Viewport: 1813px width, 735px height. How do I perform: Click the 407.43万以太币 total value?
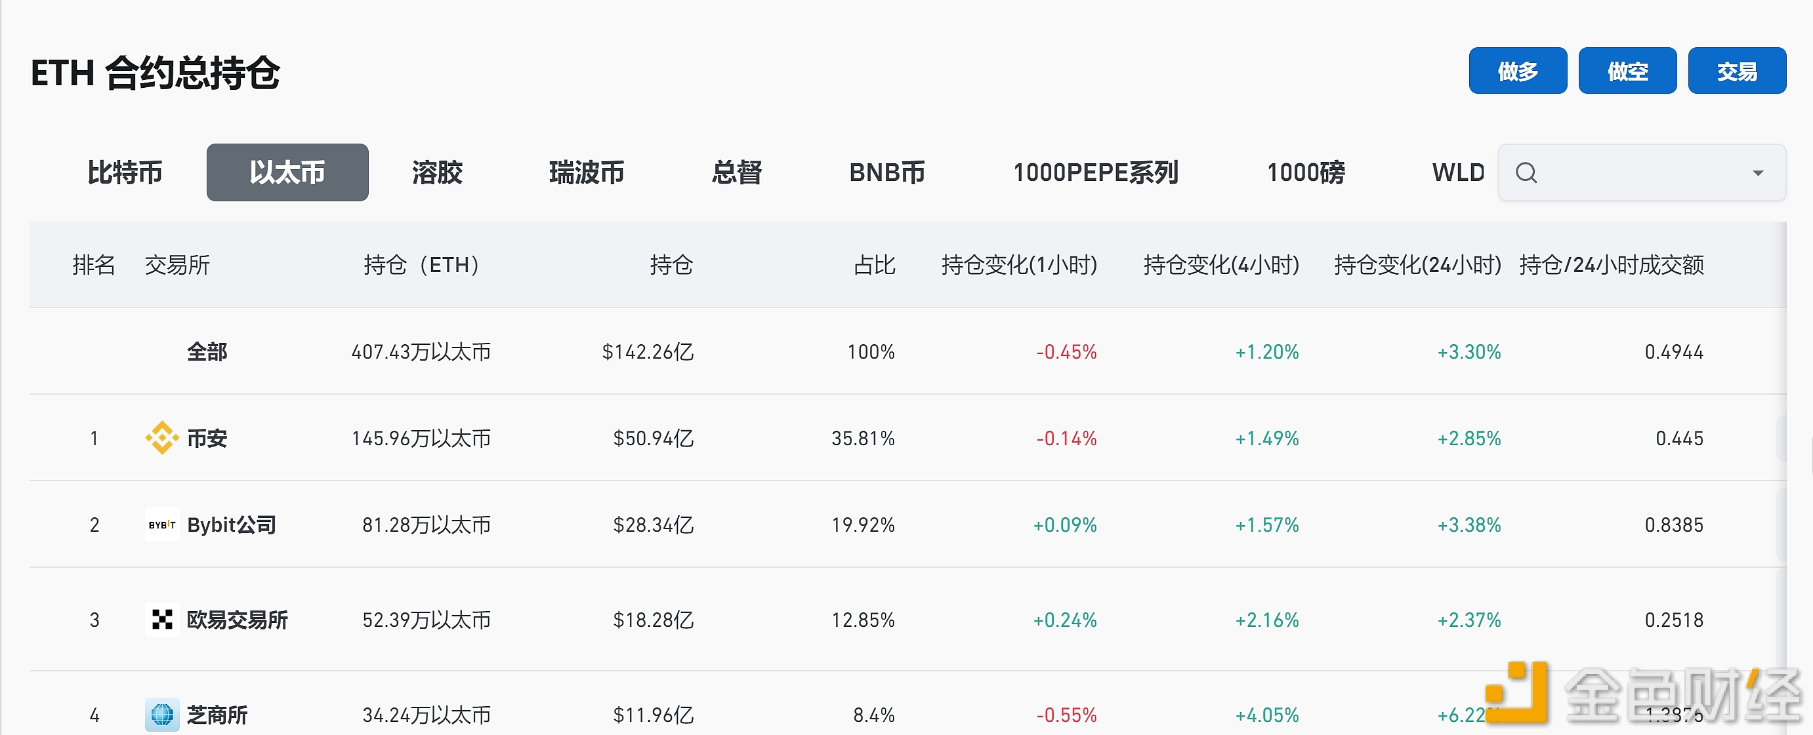[421, 351]
